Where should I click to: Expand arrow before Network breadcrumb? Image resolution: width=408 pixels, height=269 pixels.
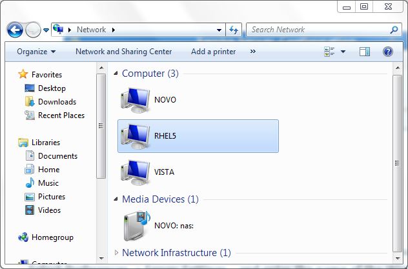[70, 30]
